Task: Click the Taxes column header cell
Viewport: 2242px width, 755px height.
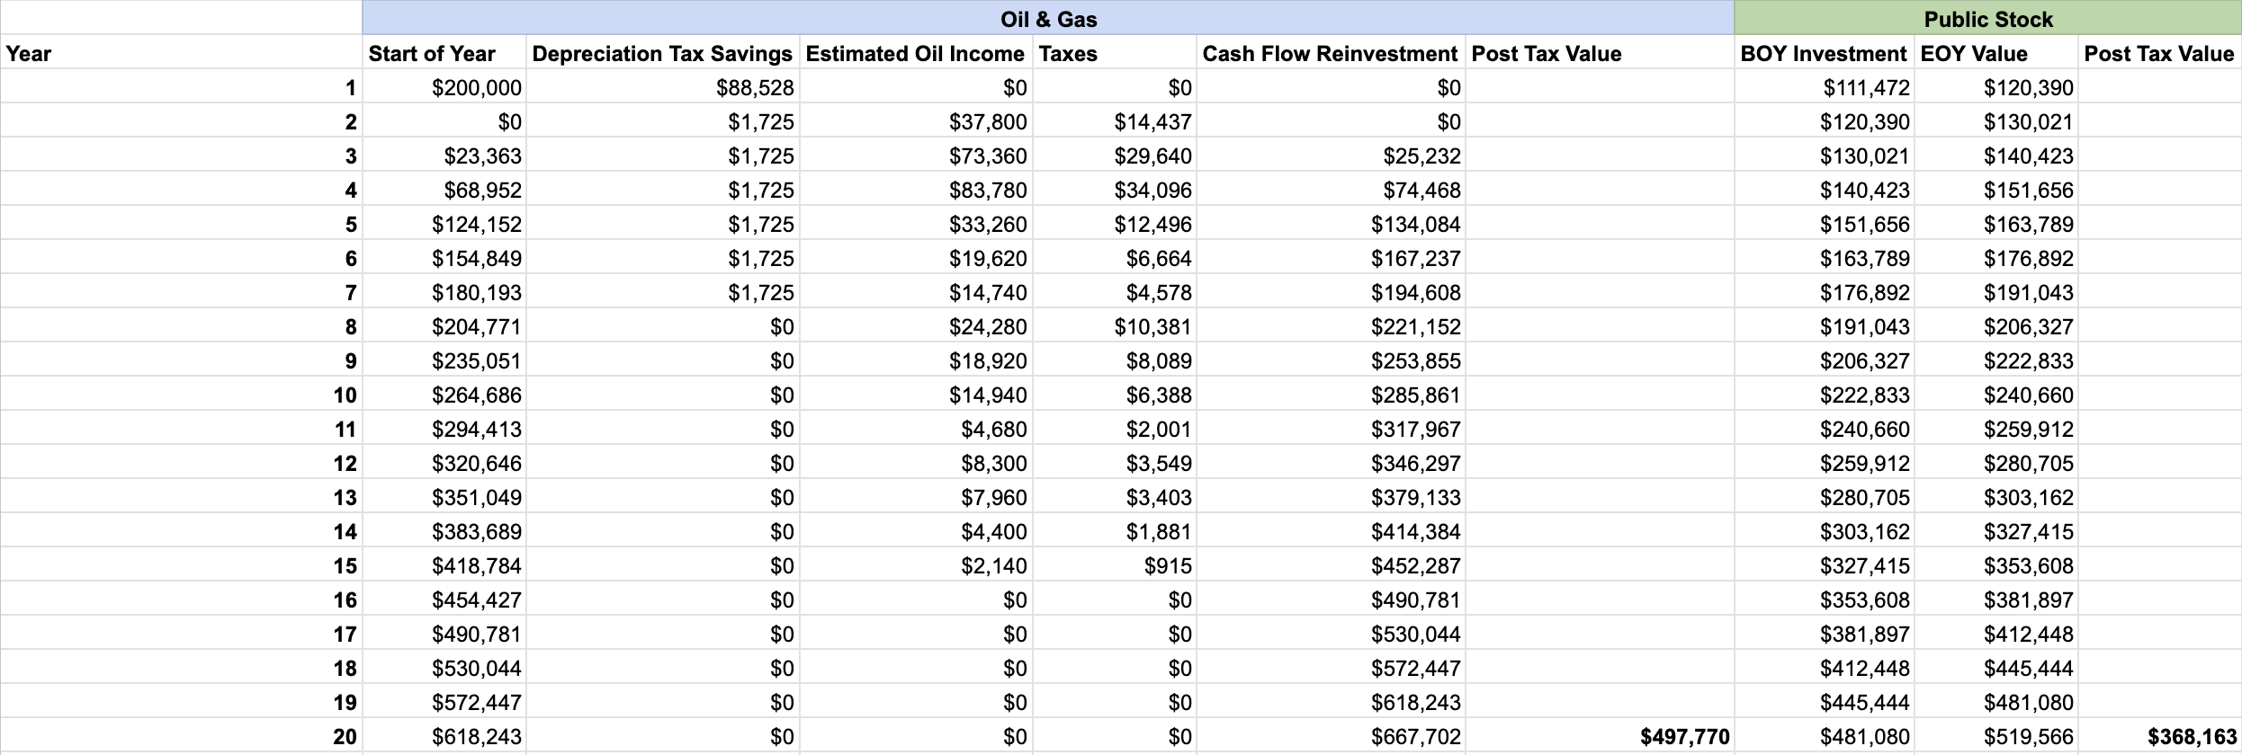Action: (x=1115, y=54)
